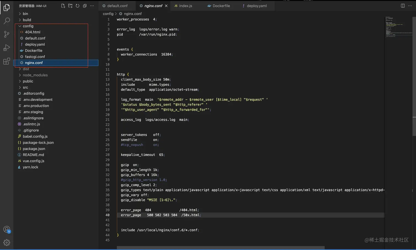Click the horizontal scrollbar of the editor

[221, 248]
